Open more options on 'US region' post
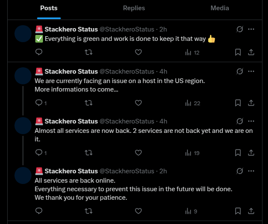Screen dimensions: 268x224 [x=251, y=71]
